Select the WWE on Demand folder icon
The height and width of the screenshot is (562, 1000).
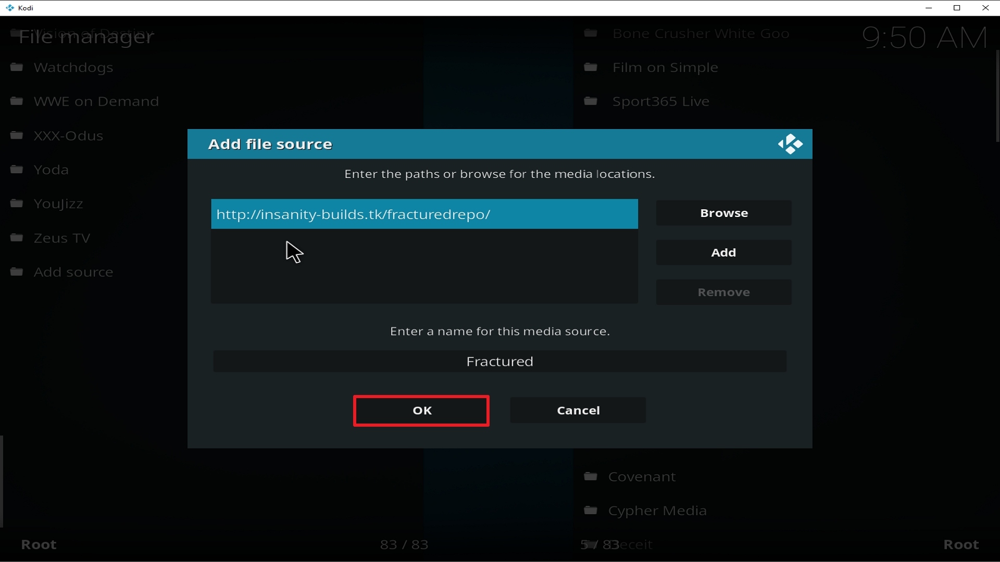point(17,101)
